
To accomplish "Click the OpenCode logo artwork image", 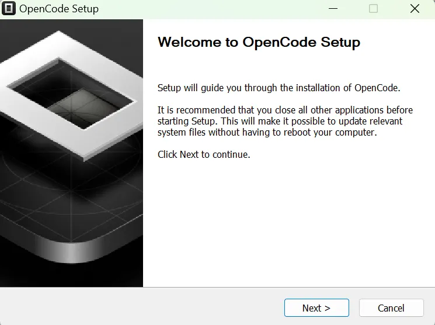I will tap(72, 153).
